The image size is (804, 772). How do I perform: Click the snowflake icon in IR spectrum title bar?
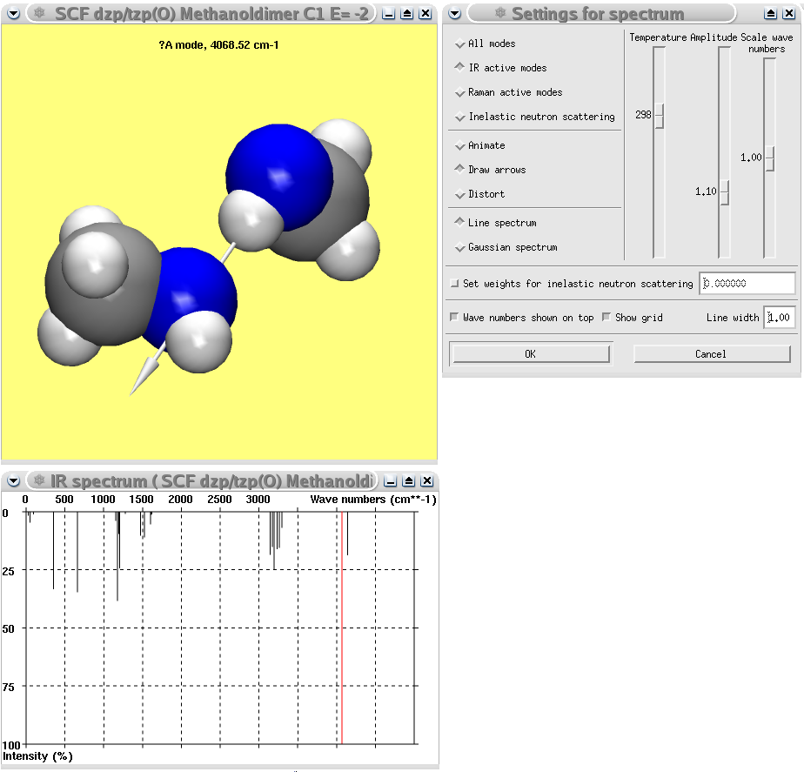pos(38,480)
